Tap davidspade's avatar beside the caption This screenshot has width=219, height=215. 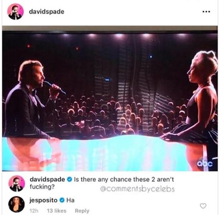click(x=17, y=184)
